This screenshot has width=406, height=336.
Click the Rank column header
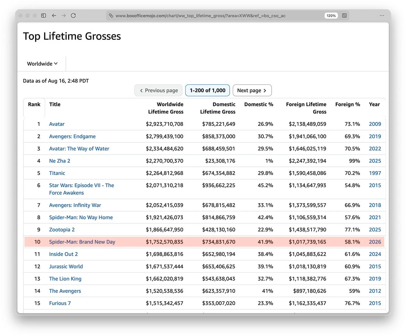point(34,104)
